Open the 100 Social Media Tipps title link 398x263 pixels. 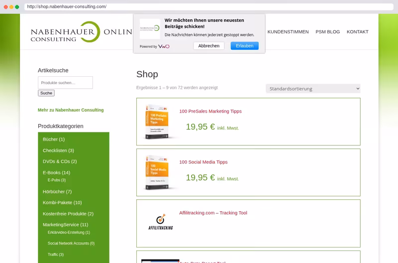click(203, 162)
